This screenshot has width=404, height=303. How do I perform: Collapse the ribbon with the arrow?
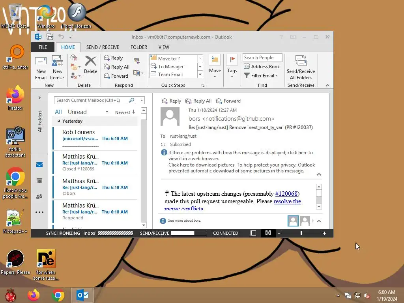[x=327, y=85]
